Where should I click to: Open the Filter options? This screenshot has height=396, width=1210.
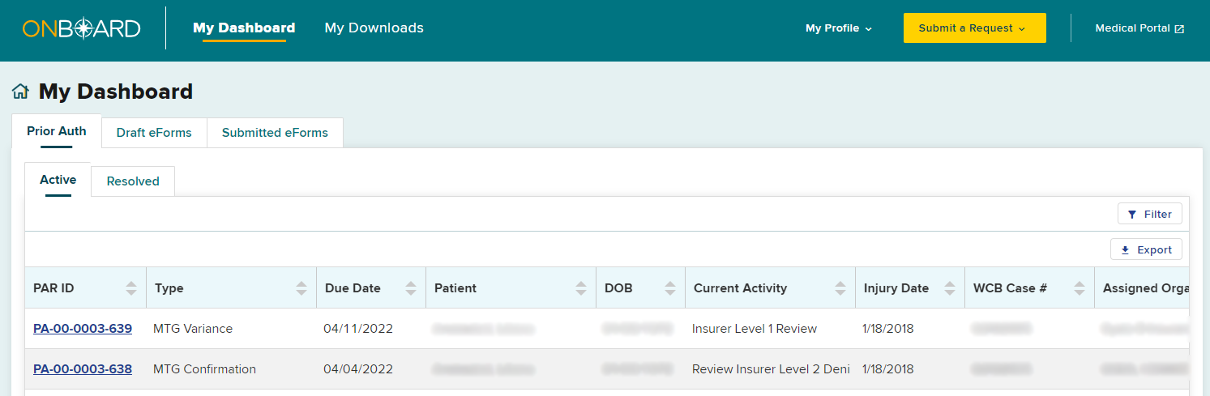(1149, 214)
